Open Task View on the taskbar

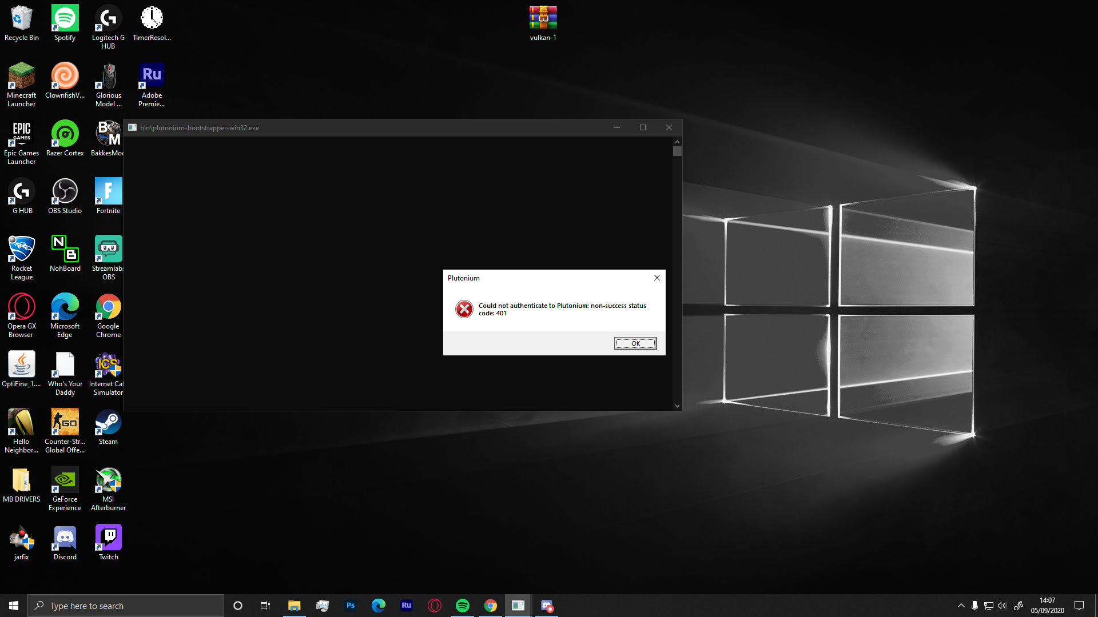click(x=265, y=606)
